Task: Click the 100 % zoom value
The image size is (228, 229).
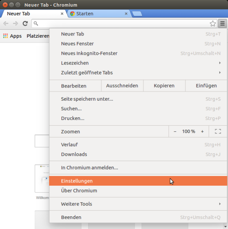Action: point(189,131)
